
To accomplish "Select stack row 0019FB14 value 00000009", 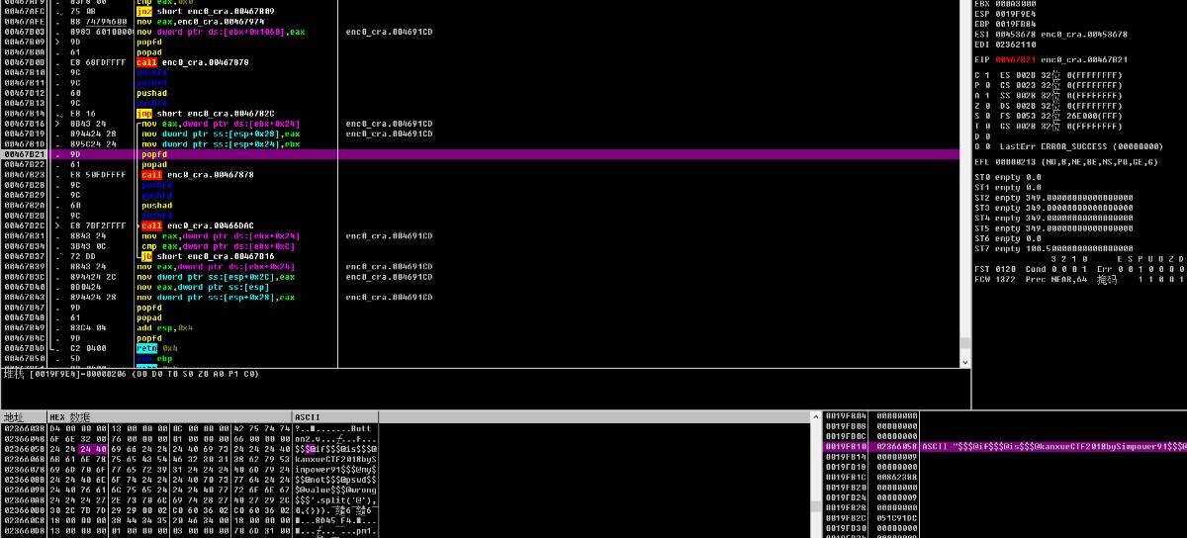I will 1005,457.
